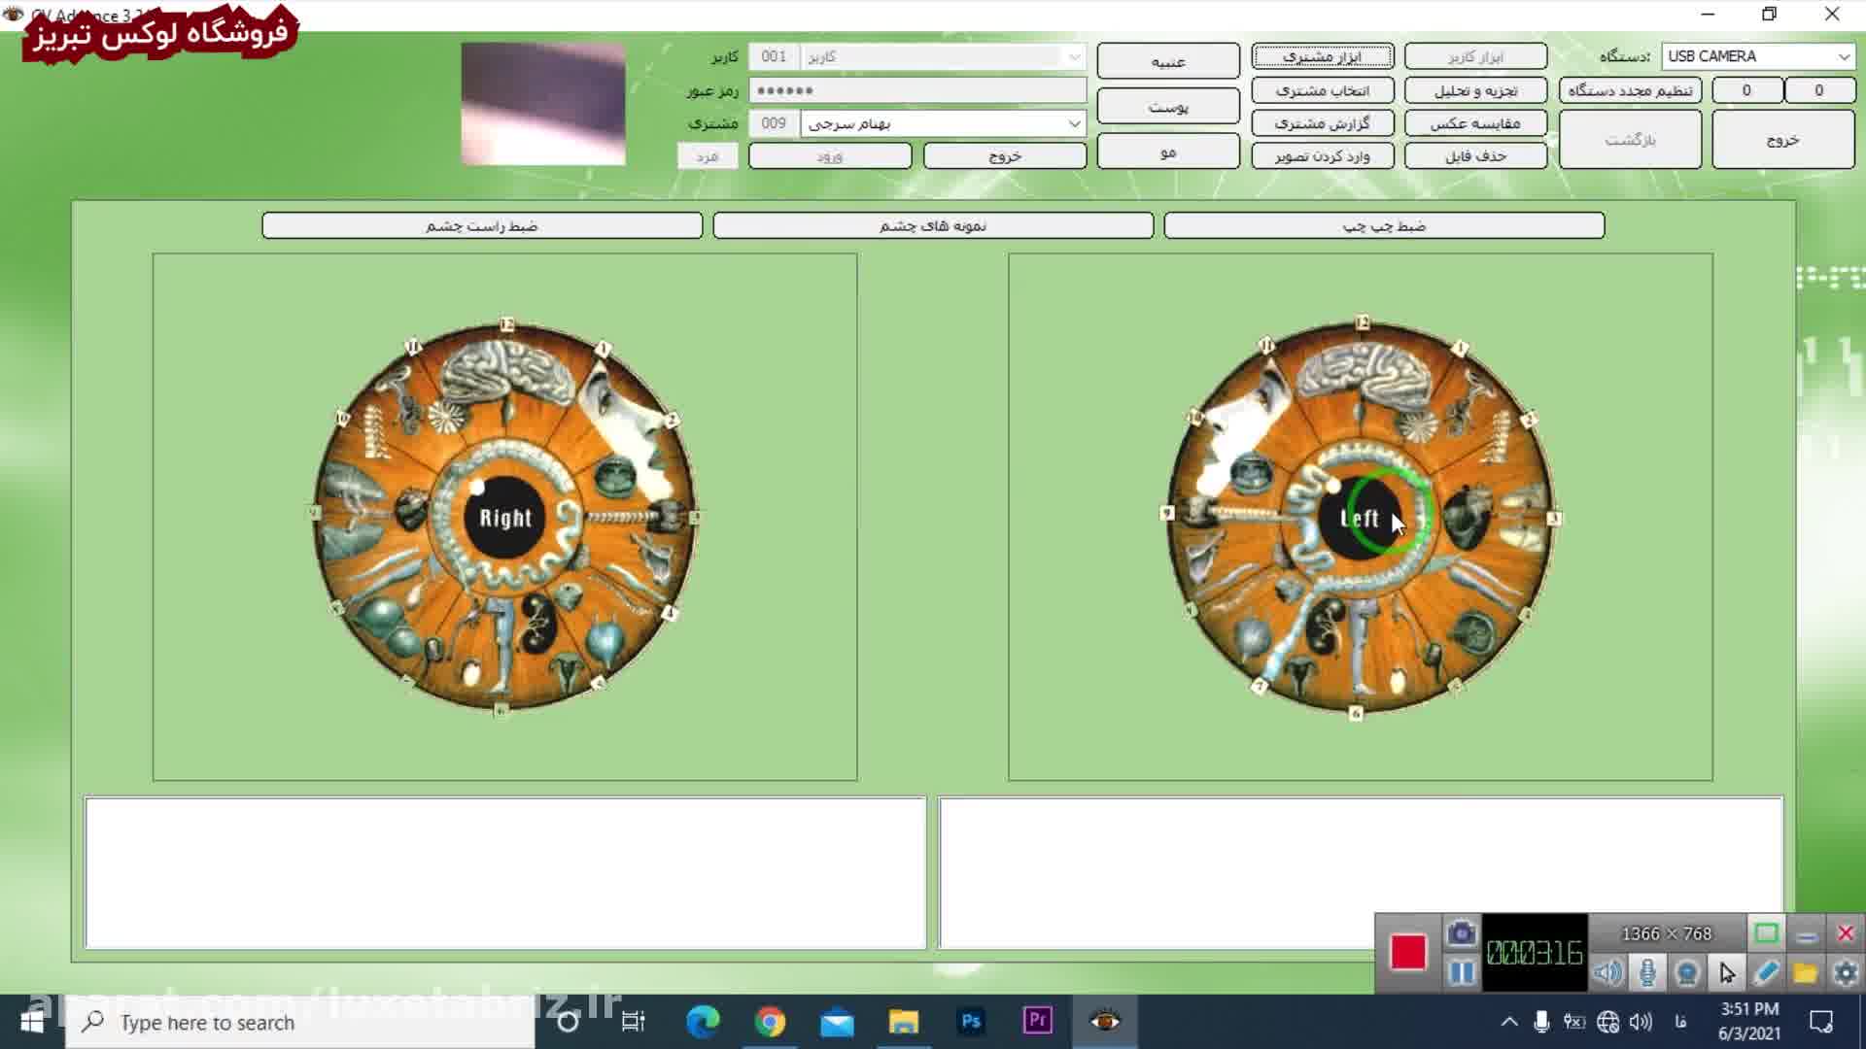Click the ورود login button
Image resolution: width=1866 pixels, height=1049 pixels.
830,155
